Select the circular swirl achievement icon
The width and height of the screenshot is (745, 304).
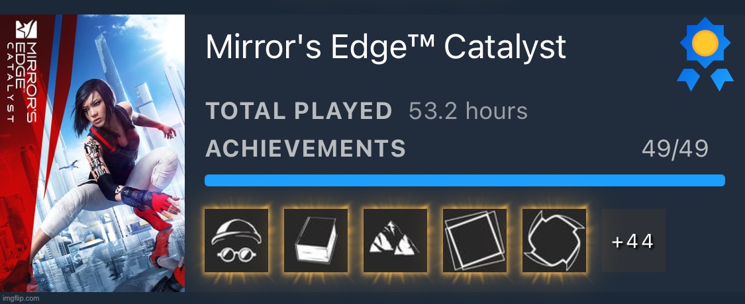pos(554,241)
